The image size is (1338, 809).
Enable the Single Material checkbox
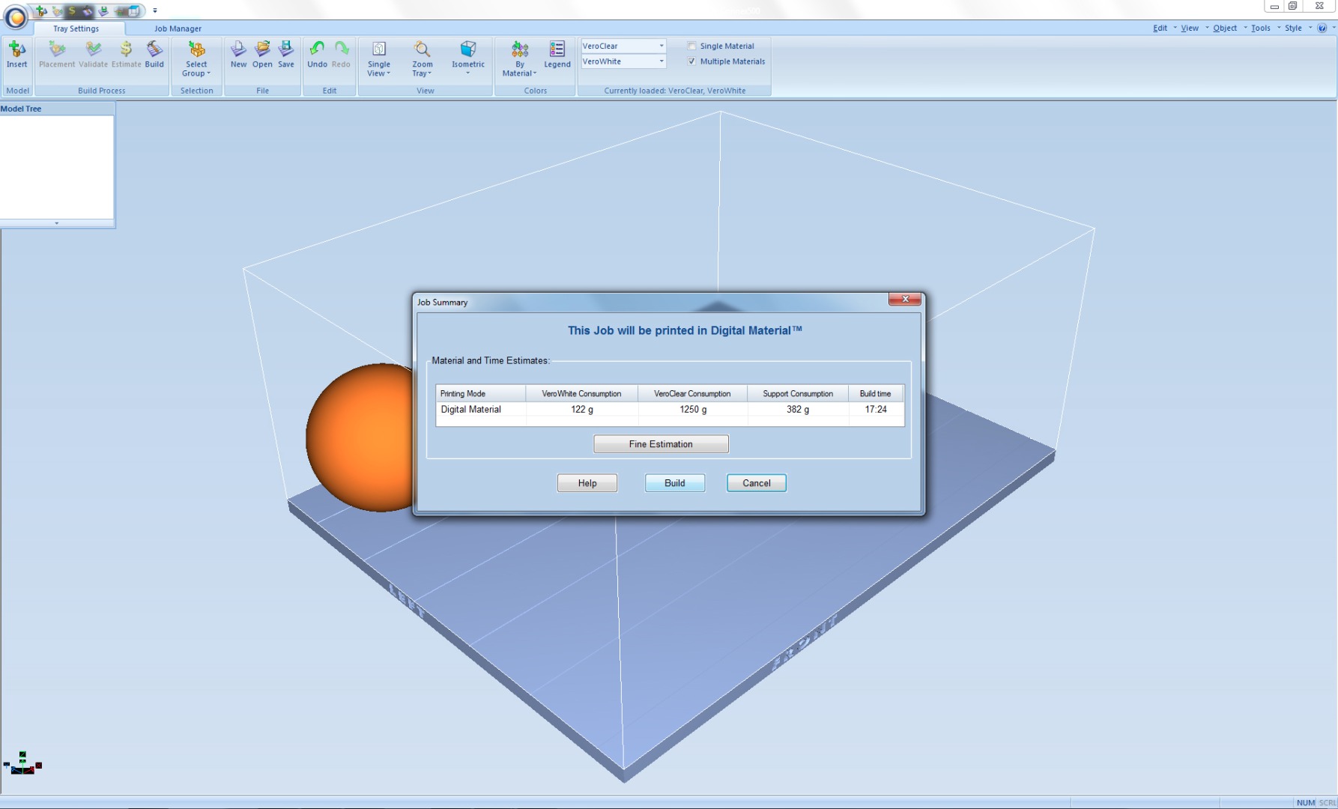(691, 46)
